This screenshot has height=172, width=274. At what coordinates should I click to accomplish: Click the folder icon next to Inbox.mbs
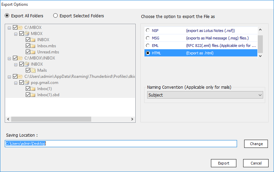(x=33, y=46)
